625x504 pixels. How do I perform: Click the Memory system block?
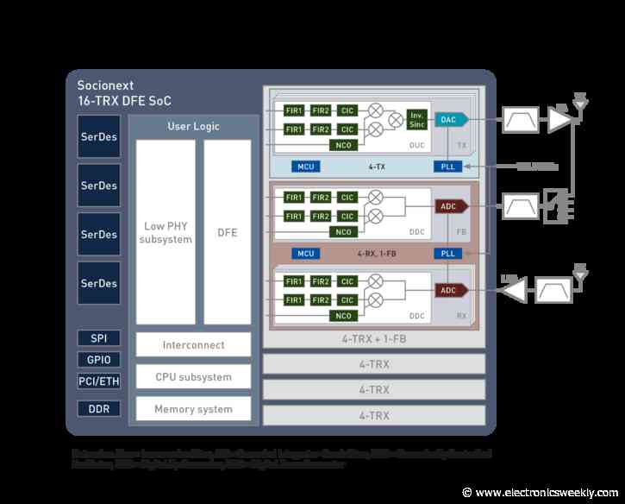[194, 408]
